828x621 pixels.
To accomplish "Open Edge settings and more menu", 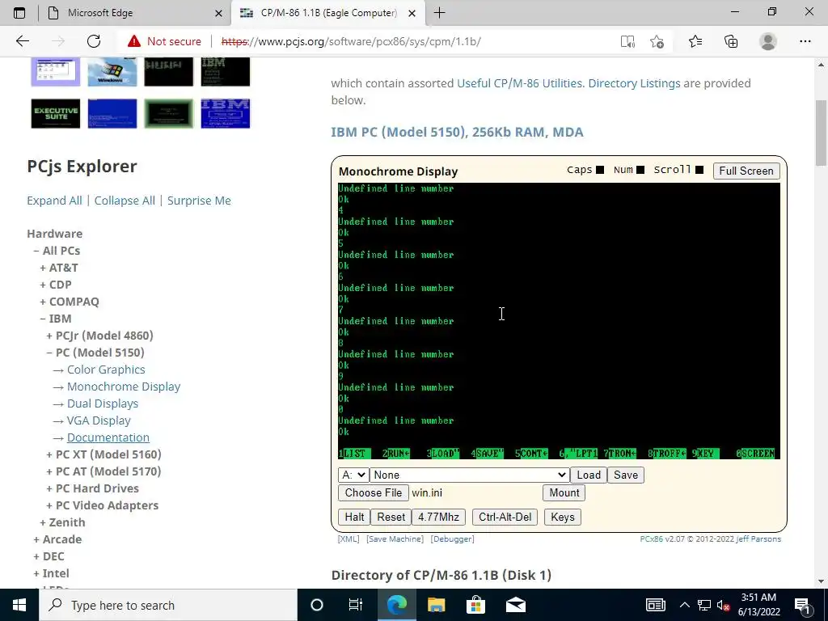I will (x=805, y=41).
